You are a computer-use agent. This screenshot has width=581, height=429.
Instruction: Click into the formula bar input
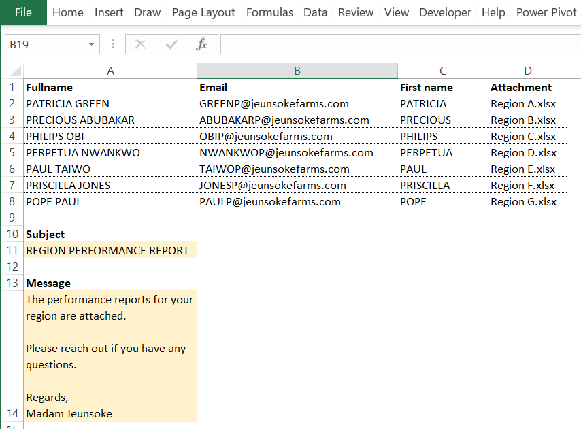click(x=401, y=44)
